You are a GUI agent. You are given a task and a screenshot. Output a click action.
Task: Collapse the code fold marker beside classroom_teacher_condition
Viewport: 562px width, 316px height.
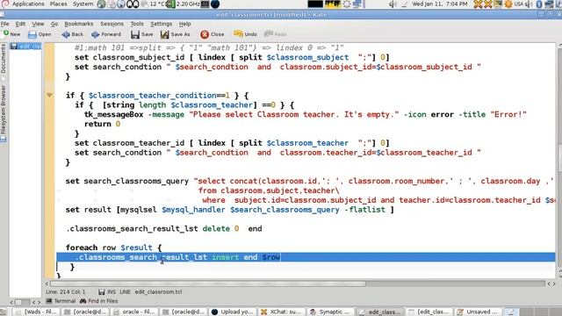[49, 96]
